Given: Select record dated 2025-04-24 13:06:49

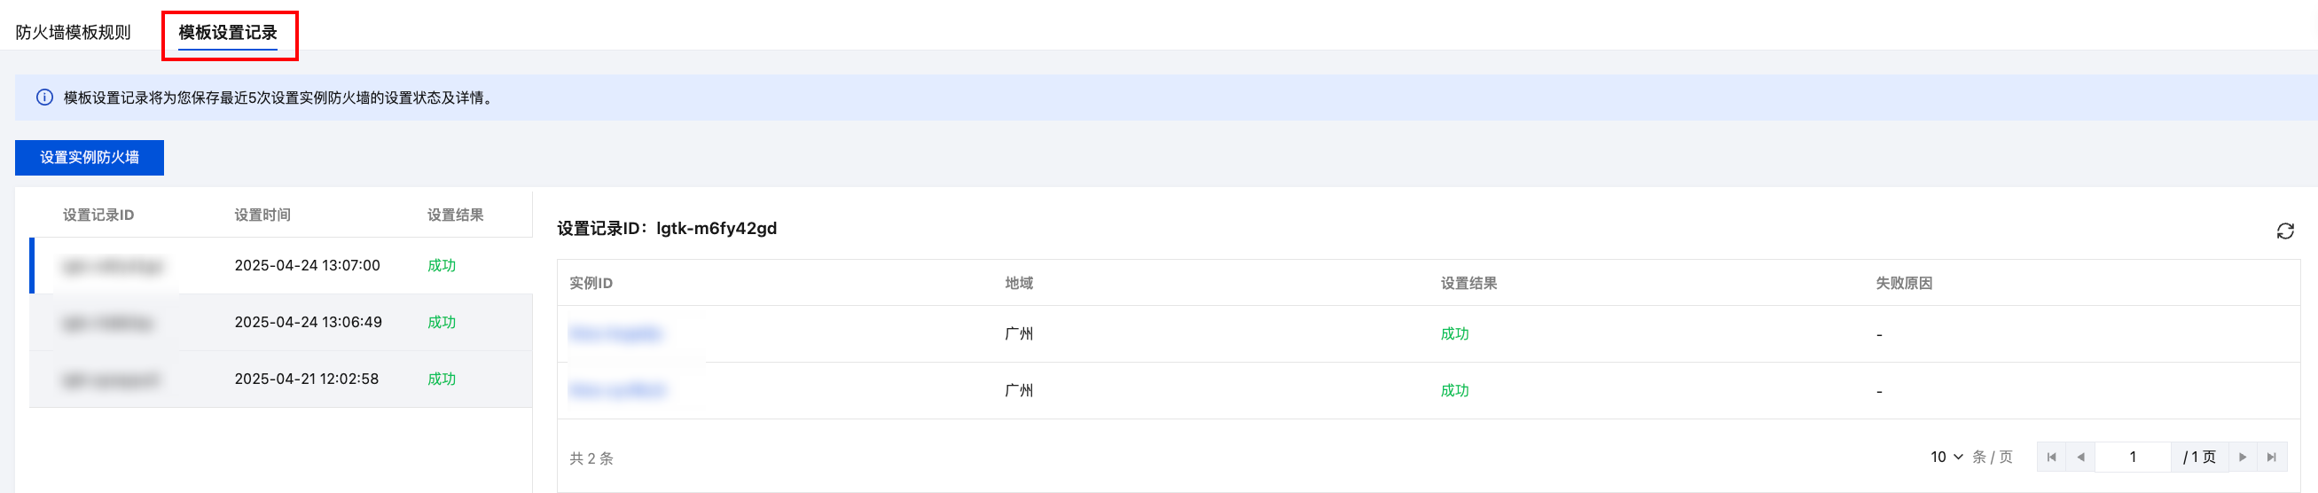Looking at the screenshot, I should click(308, 322).
